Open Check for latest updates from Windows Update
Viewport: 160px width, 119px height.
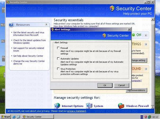pos(30,42)
